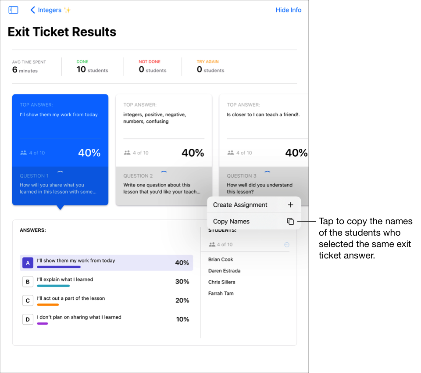421x373 pixels.
Task: Open the students more-options ellipsis icon
Action: (x=287, y=245)
